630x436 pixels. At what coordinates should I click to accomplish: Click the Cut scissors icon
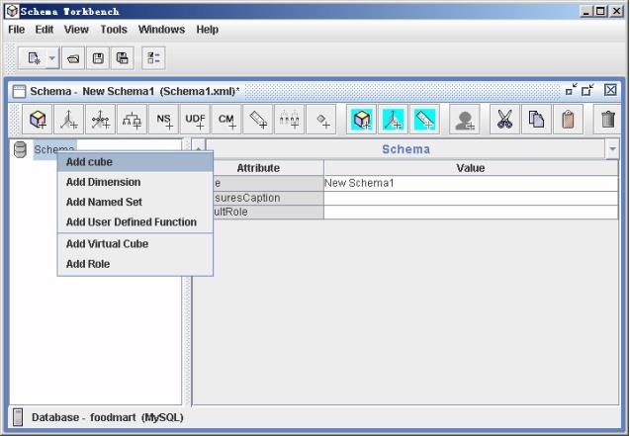[x=504, y=120]
